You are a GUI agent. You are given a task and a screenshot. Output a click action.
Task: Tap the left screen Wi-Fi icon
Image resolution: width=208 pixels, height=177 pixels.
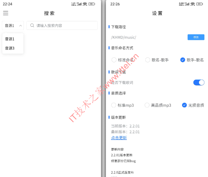pyautogui.click(x=85, y=4)
